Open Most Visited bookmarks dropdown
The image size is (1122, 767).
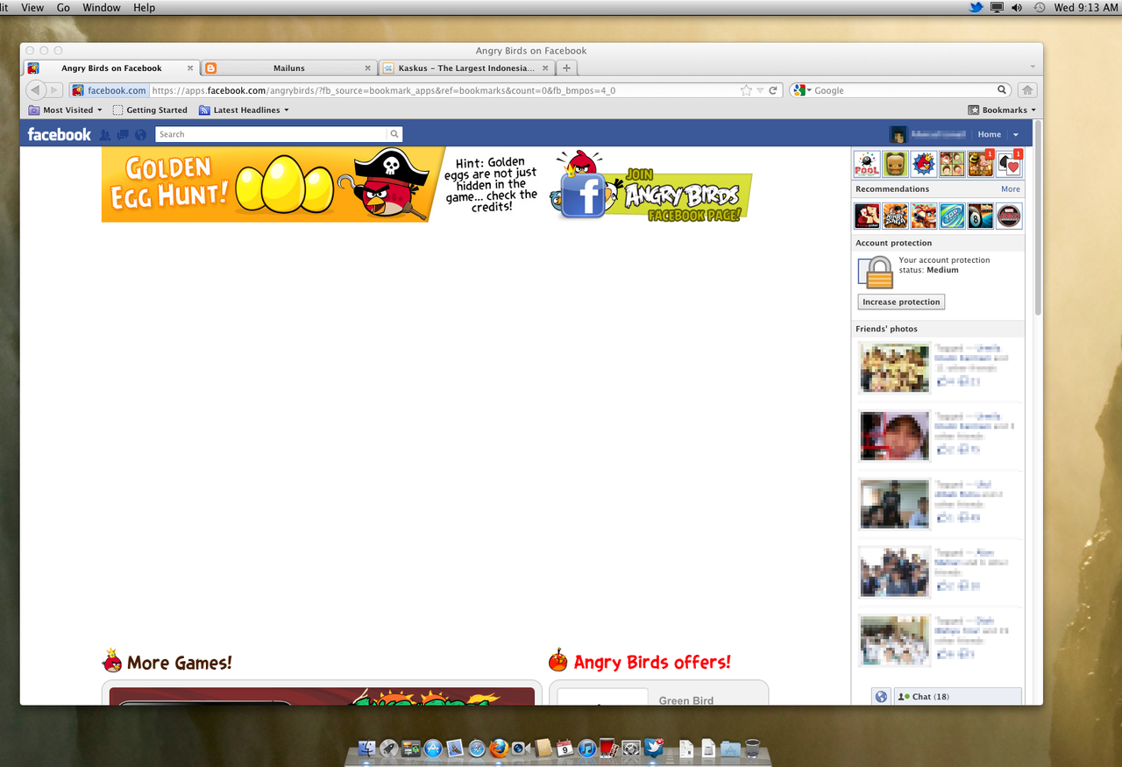66,110
